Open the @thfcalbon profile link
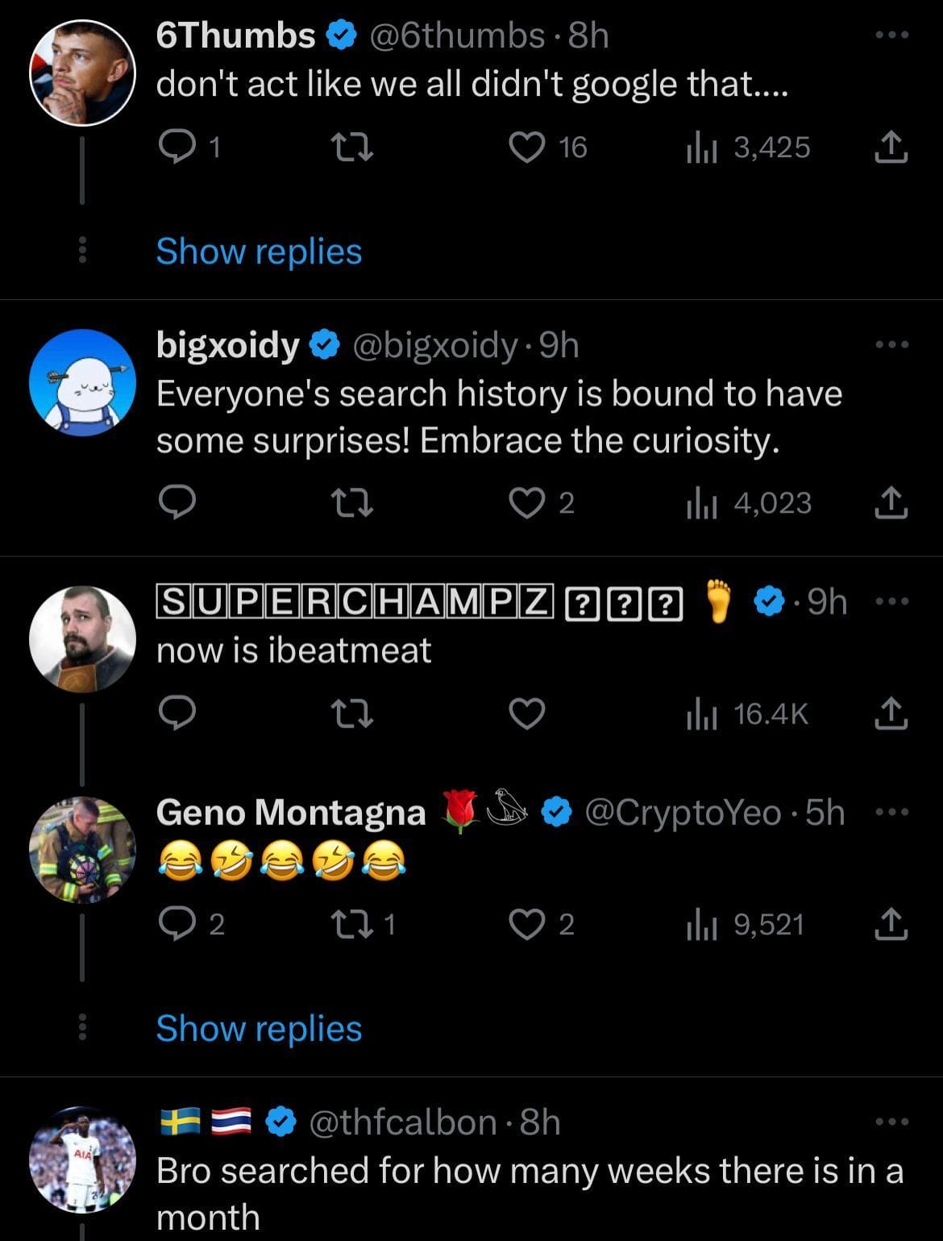The width and height of the screenshot is (943, 1241). (x=403, y=1122)
